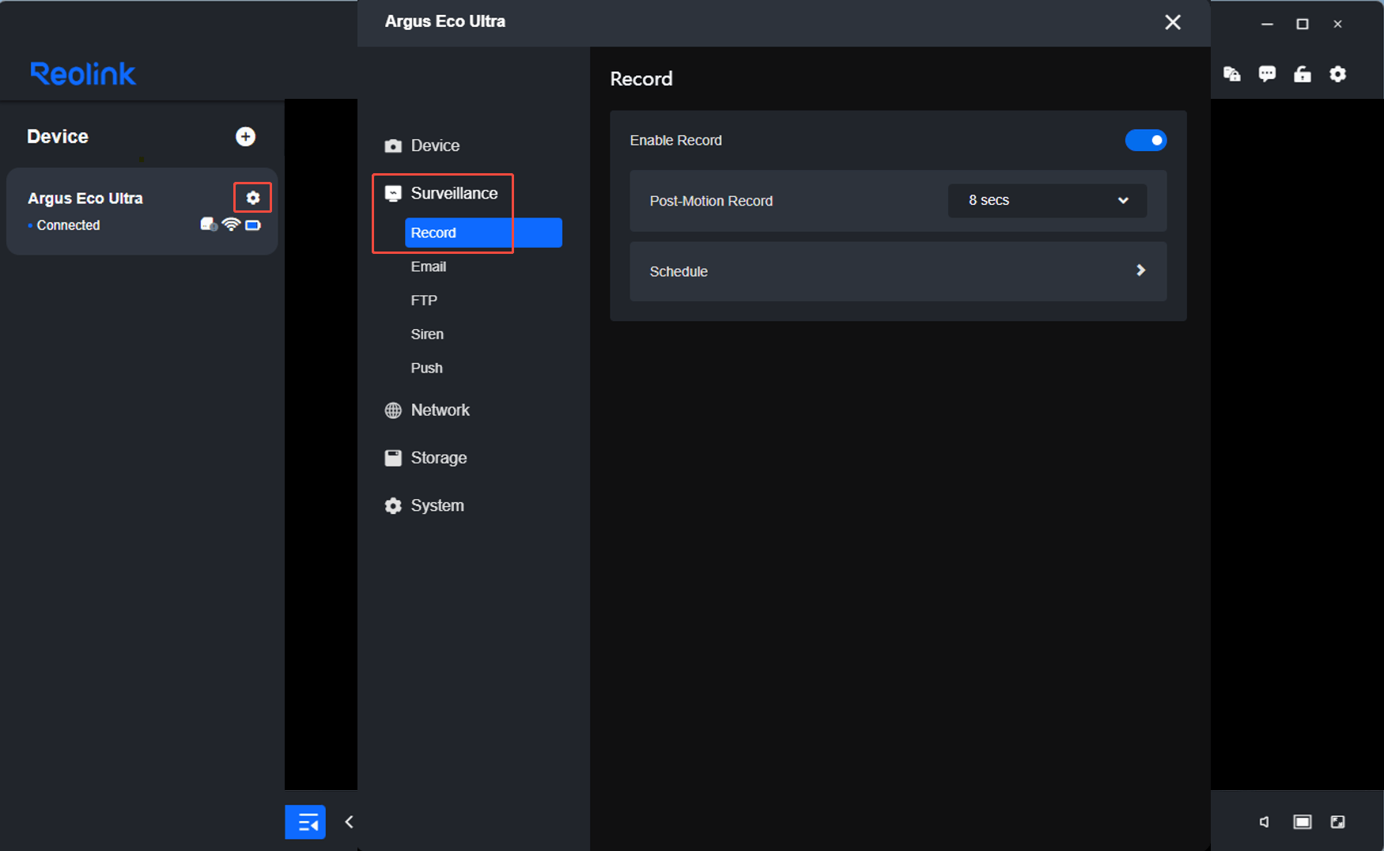The width and height of the screenshot is (1384, 851).
Task: Expand the Schedule row
Action: click(898, 271)
